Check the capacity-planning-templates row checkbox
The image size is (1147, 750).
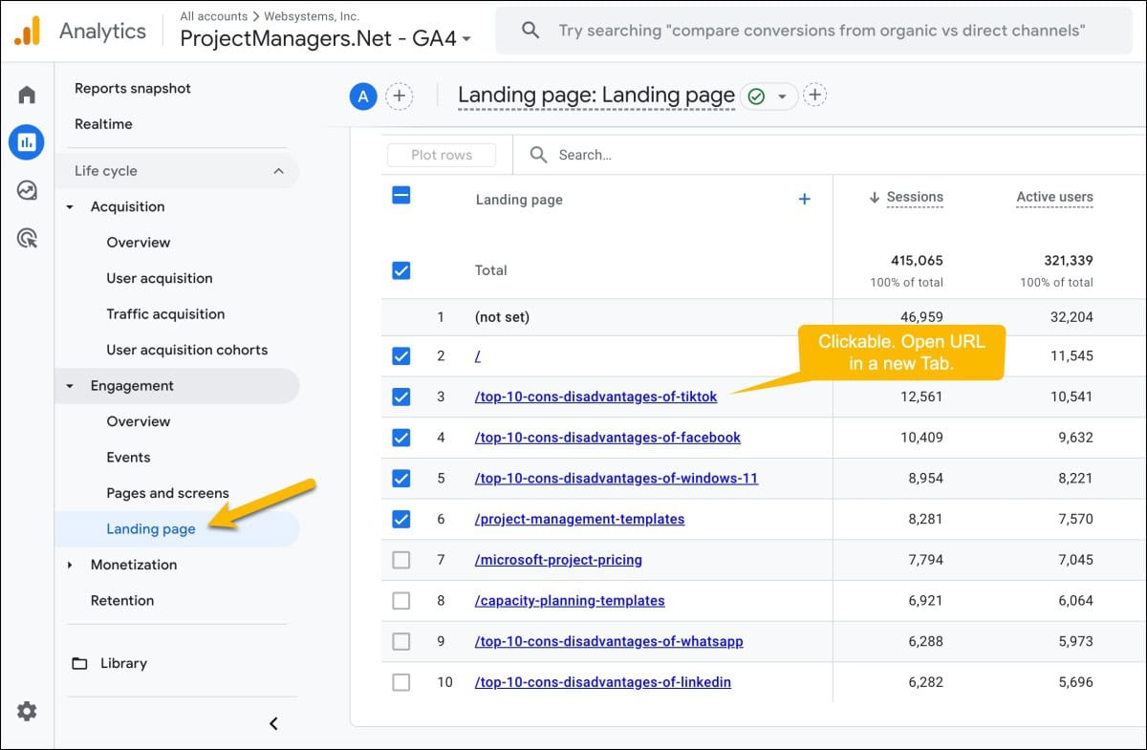[401, 601]
